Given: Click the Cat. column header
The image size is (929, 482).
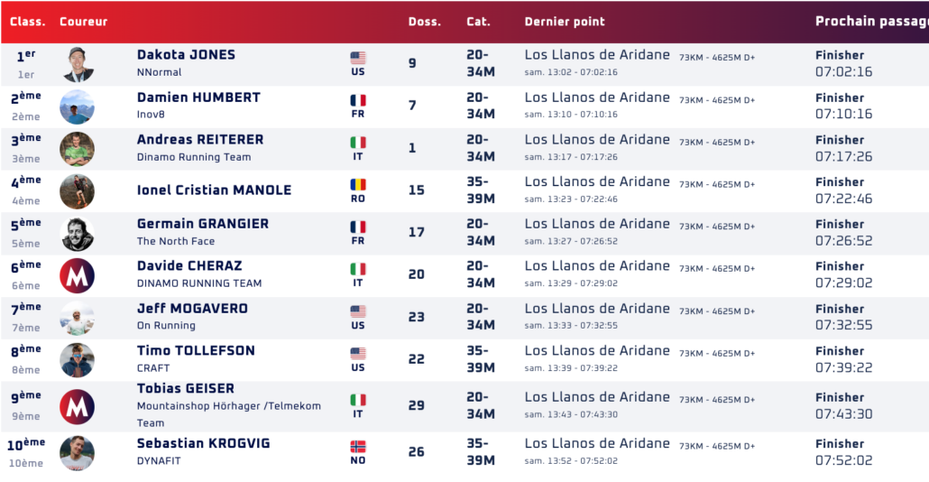Looking at the screenshot, I should click(478, 22).
